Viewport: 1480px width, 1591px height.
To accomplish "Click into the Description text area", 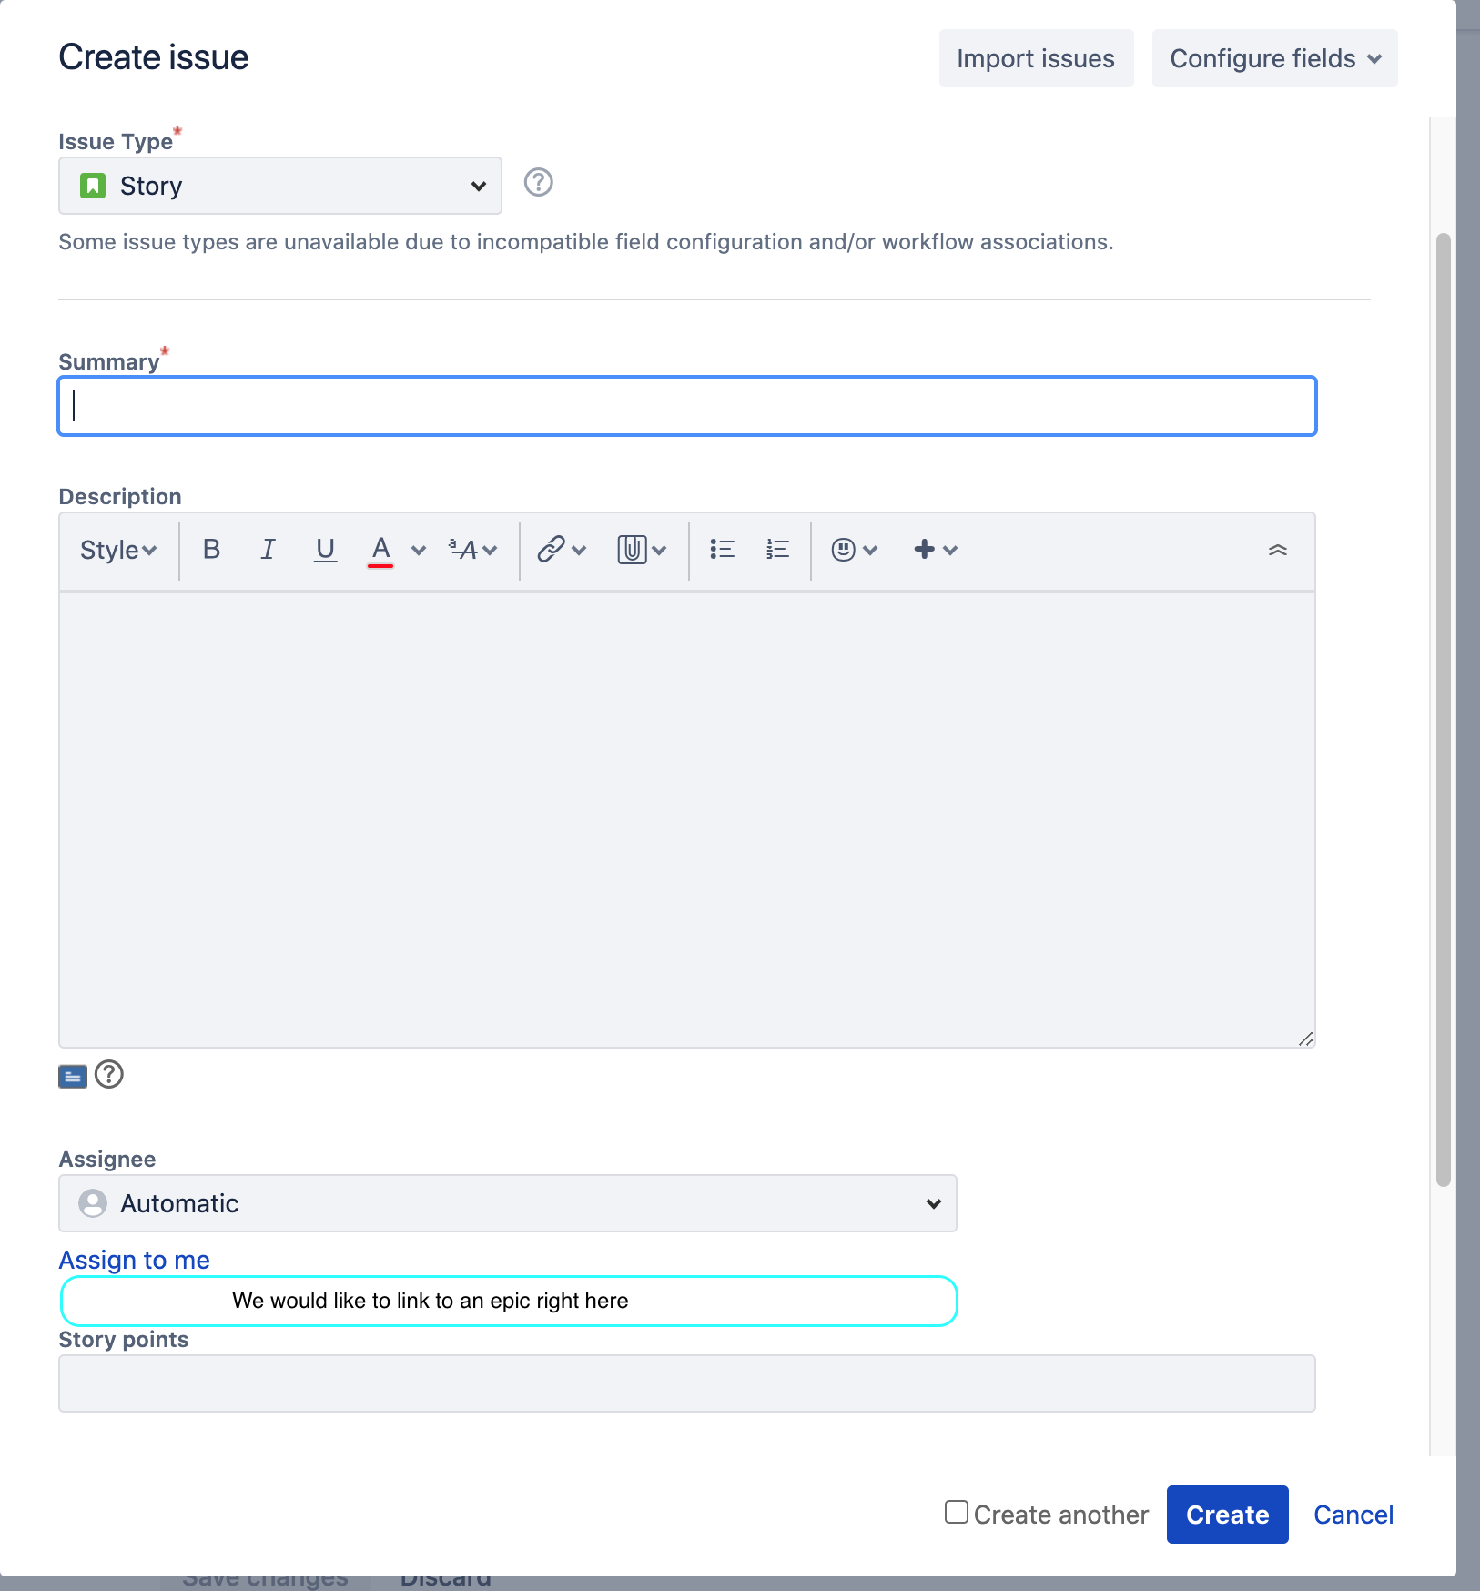I will [x=687, y=820].
